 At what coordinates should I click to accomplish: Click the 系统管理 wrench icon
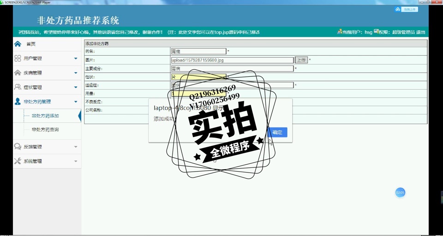click(18, 161)
